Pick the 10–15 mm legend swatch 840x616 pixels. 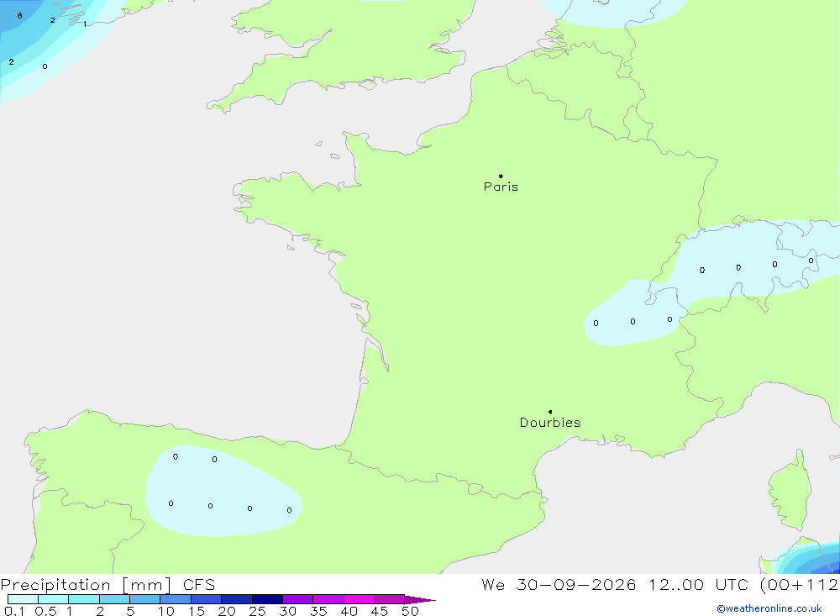pos(176,599)
